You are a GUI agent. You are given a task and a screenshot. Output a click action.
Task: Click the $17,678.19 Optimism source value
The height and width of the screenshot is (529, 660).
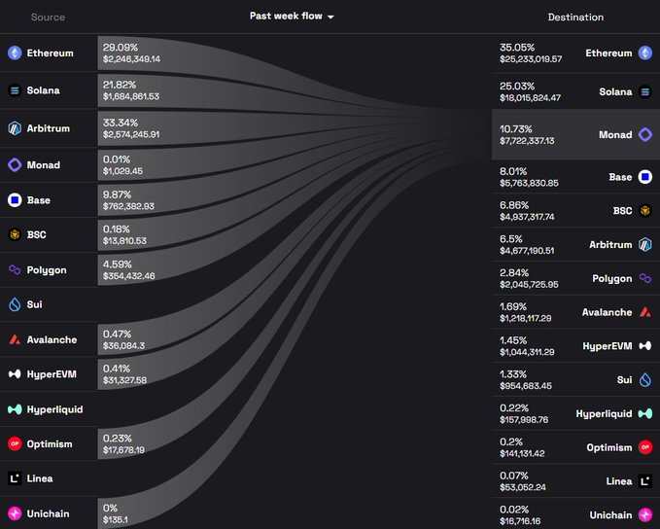click(x=123, y=450)
